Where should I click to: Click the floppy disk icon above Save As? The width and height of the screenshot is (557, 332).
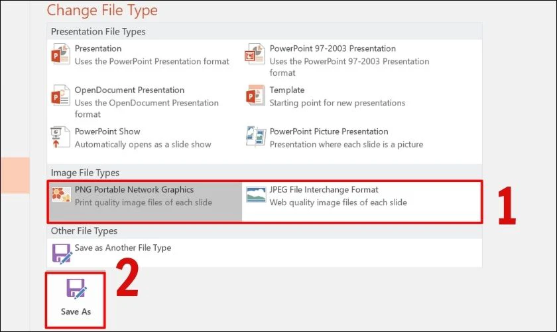pos(76,289)
